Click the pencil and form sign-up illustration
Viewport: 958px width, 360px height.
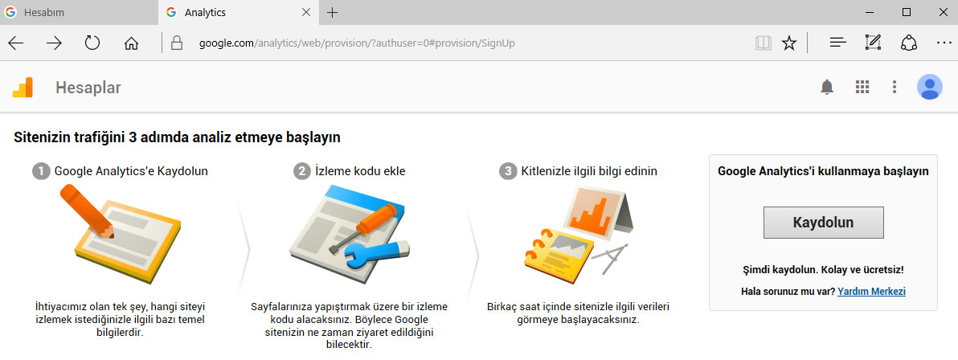tap(120, 234)
